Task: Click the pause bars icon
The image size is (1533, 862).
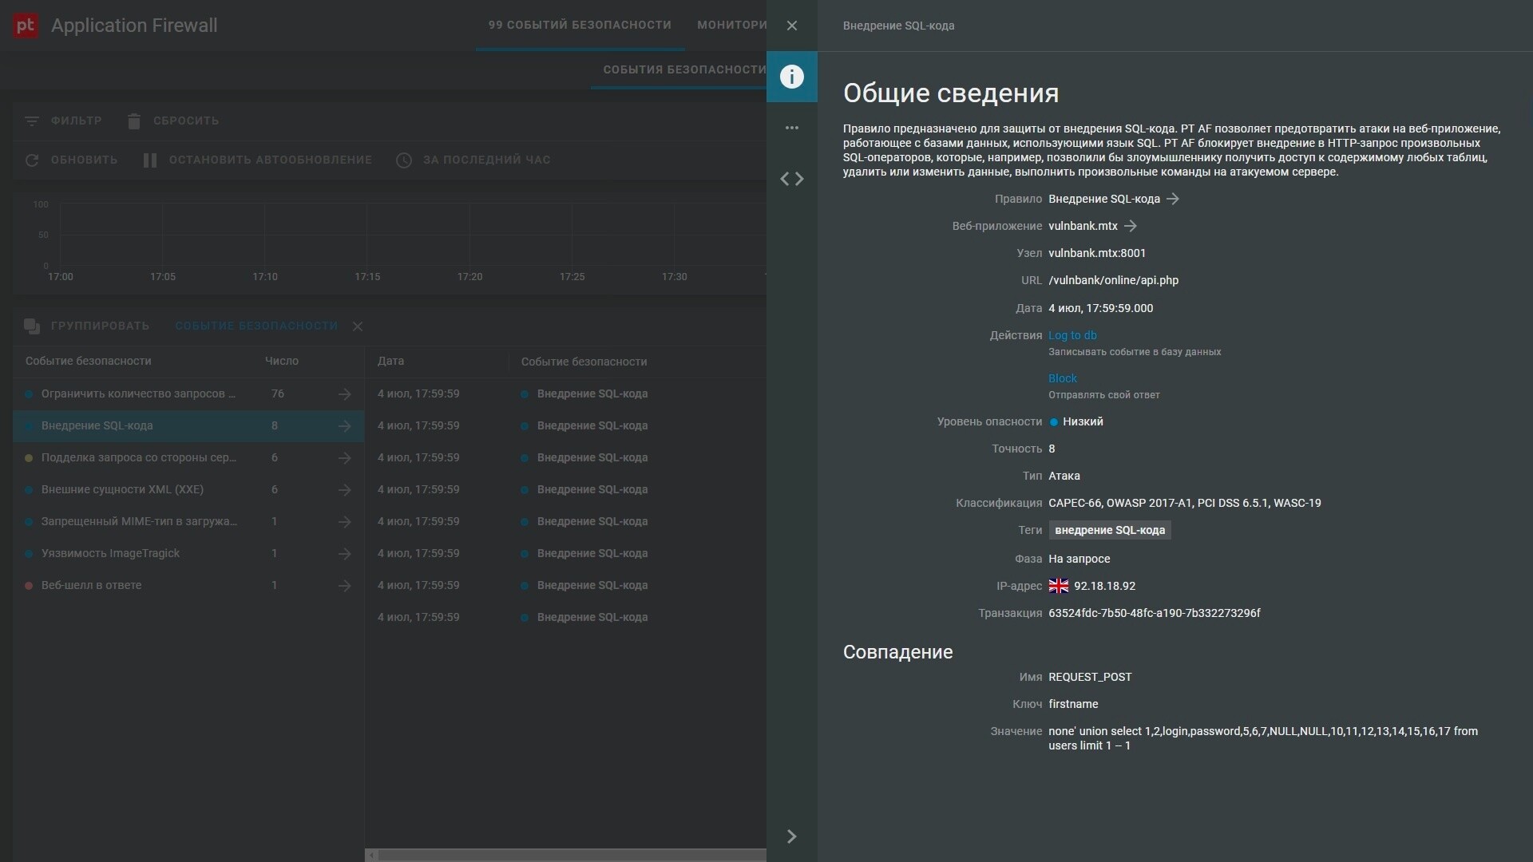Action: 149,160
